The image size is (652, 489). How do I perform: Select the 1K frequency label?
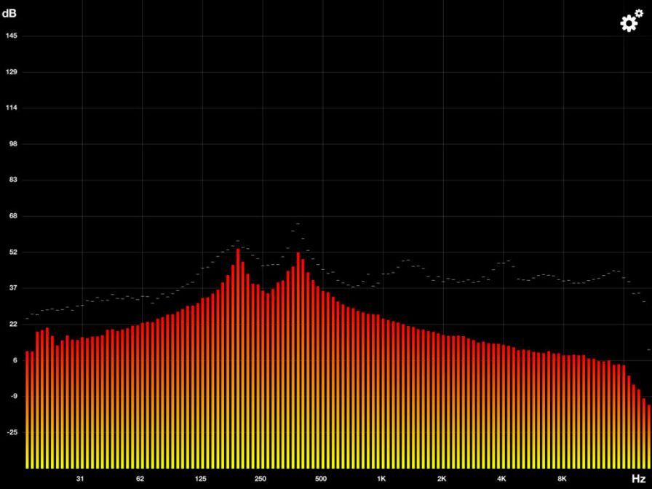pyautogui.click(x=381, y=479)
